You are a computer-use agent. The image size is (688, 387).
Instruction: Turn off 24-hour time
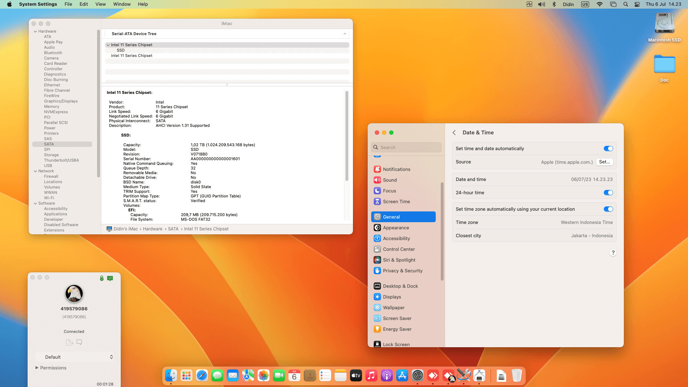point(608,192)
